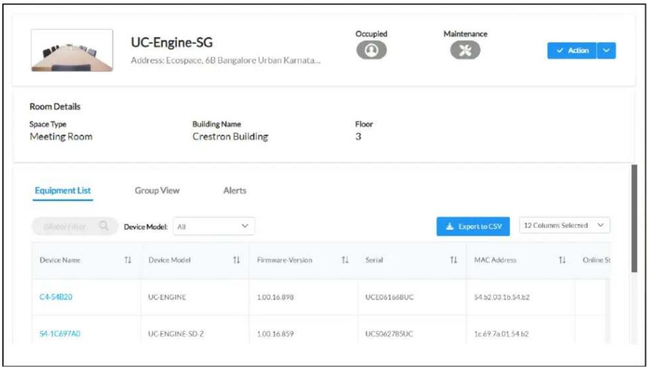Click the UC-ENGINE-SD-Z device model cell
Screen dimensions: 647x367
click(175, 333)
